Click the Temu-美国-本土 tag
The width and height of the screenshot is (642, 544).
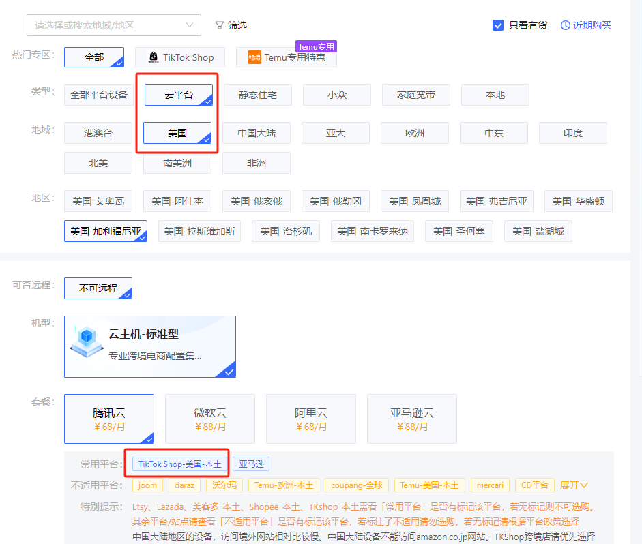click(430, 485)
